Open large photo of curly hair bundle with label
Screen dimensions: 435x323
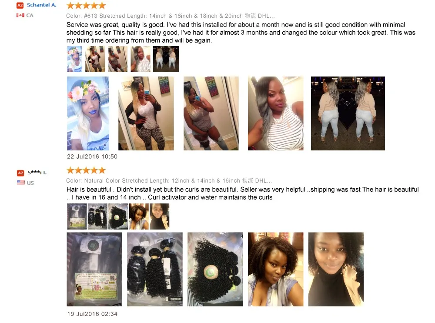215,269
